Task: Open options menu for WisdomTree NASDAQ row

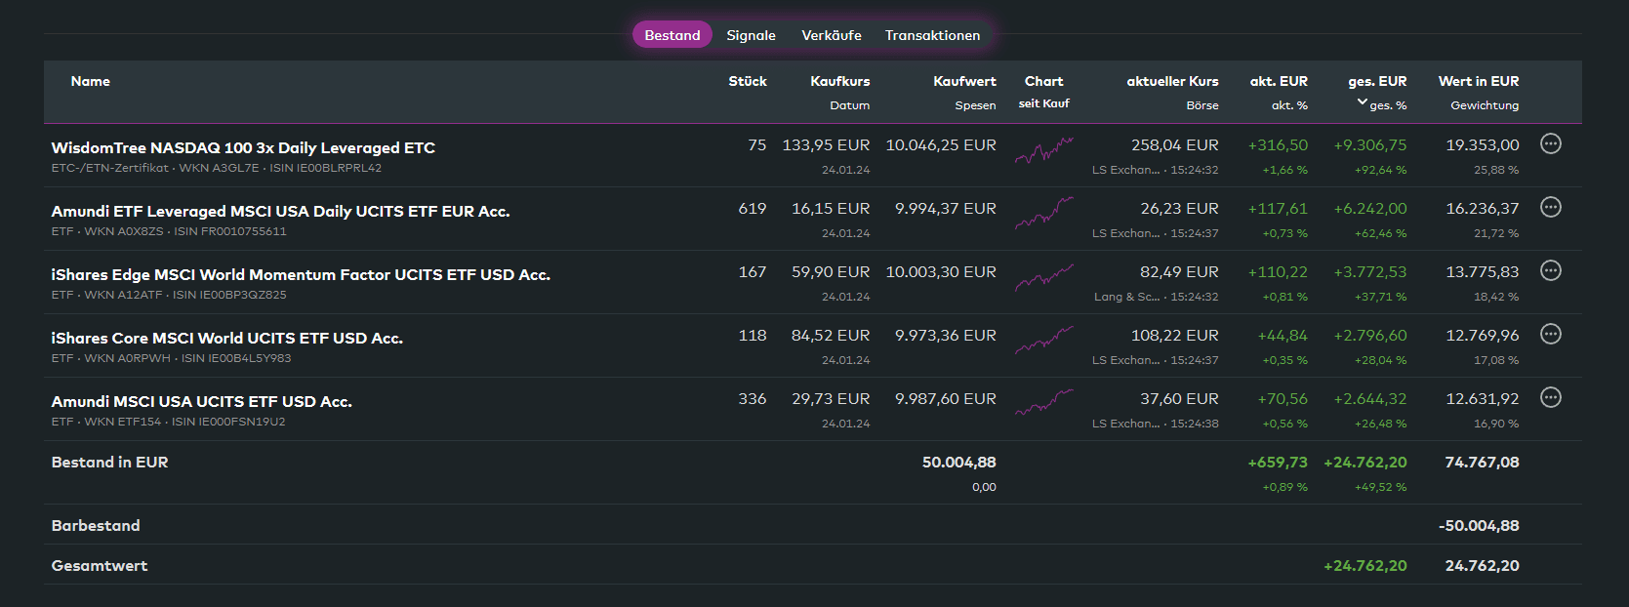Action: coord(1550,144)
